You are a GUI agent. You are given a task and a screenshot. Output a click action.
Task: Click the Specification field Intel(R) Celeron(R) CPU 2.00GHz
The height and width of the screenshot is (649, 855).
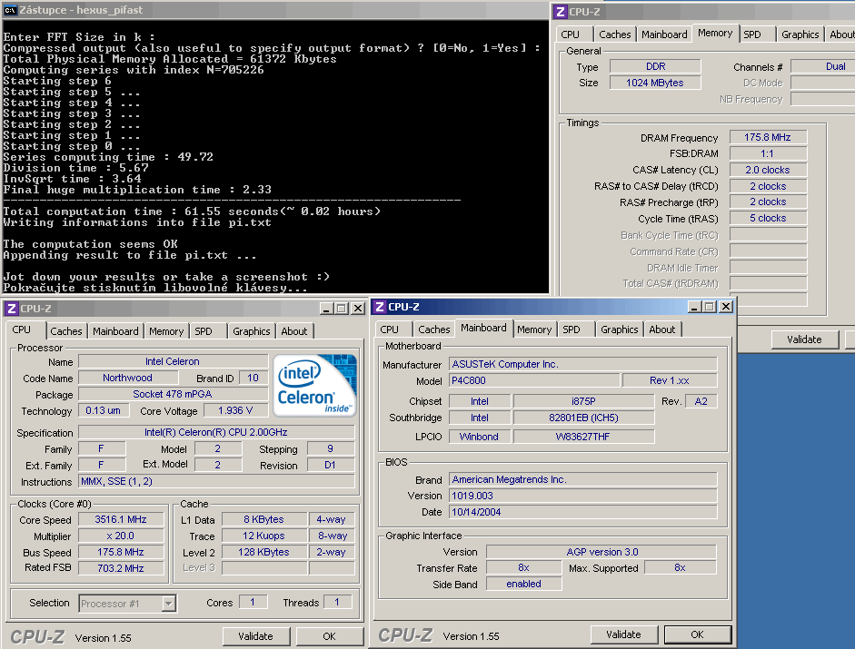pos(216,433)
